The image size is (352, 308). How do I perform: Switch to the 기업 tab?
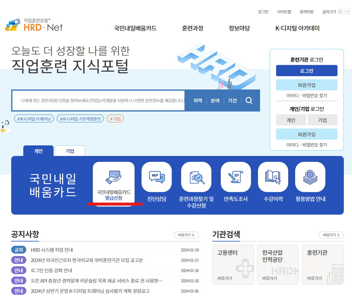click(70, 151)
